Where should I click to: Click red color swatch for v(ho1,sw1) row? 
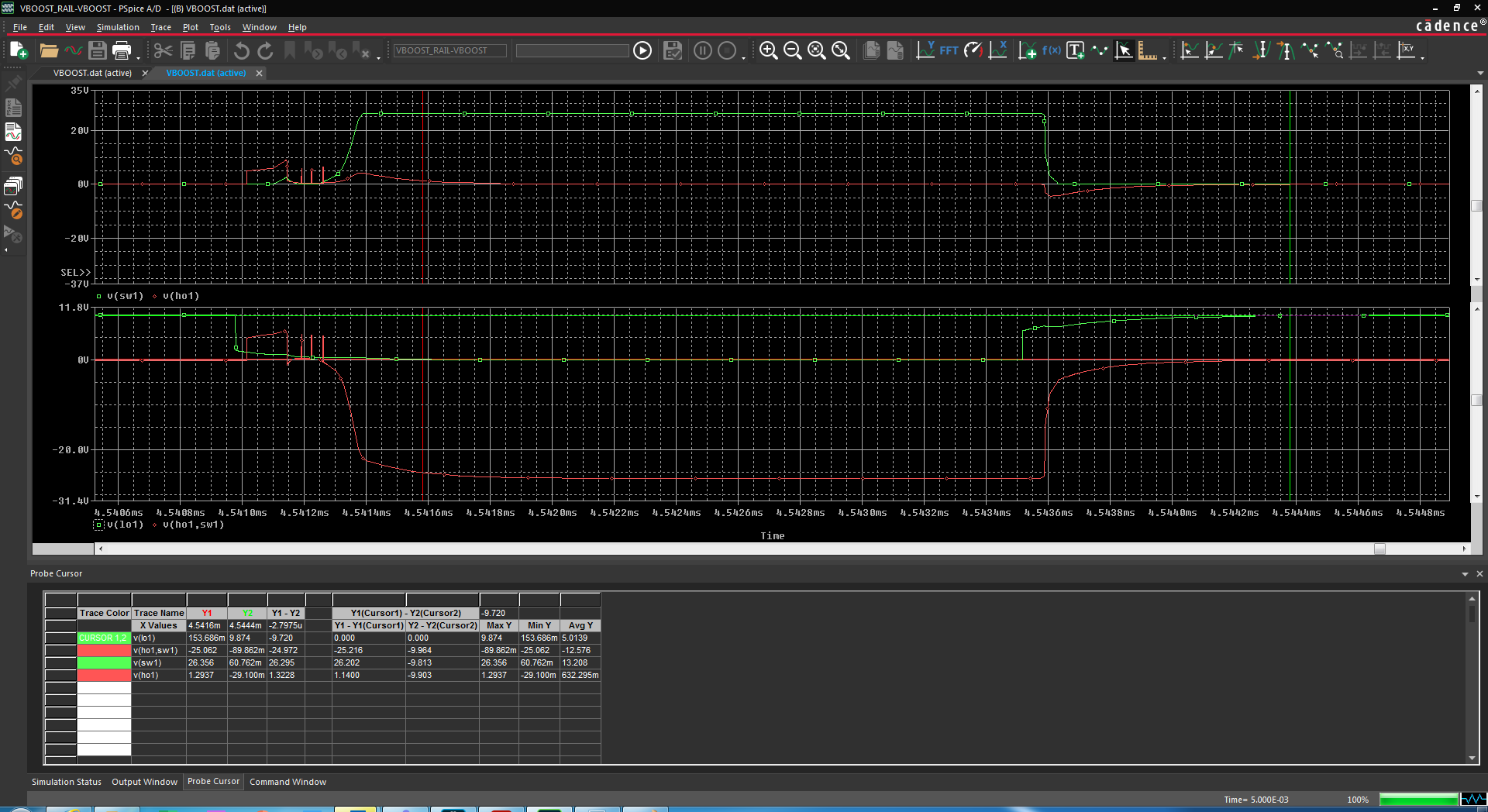coord(104,650)
